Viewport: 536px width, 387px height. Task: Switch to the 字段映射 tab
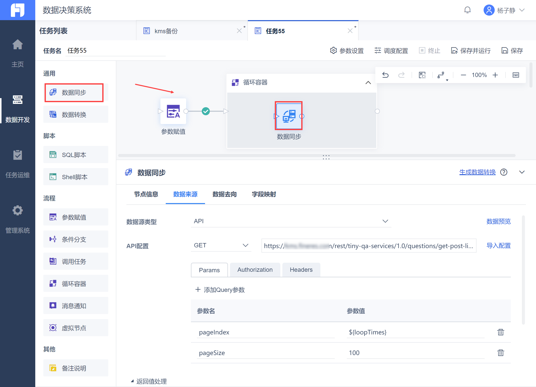[x=264, y=194]
